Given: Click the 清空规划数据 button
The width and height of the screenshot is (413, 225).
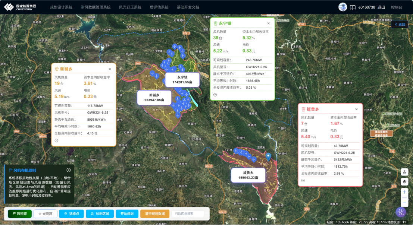Looking at the screenshot, I should point(154,214).
